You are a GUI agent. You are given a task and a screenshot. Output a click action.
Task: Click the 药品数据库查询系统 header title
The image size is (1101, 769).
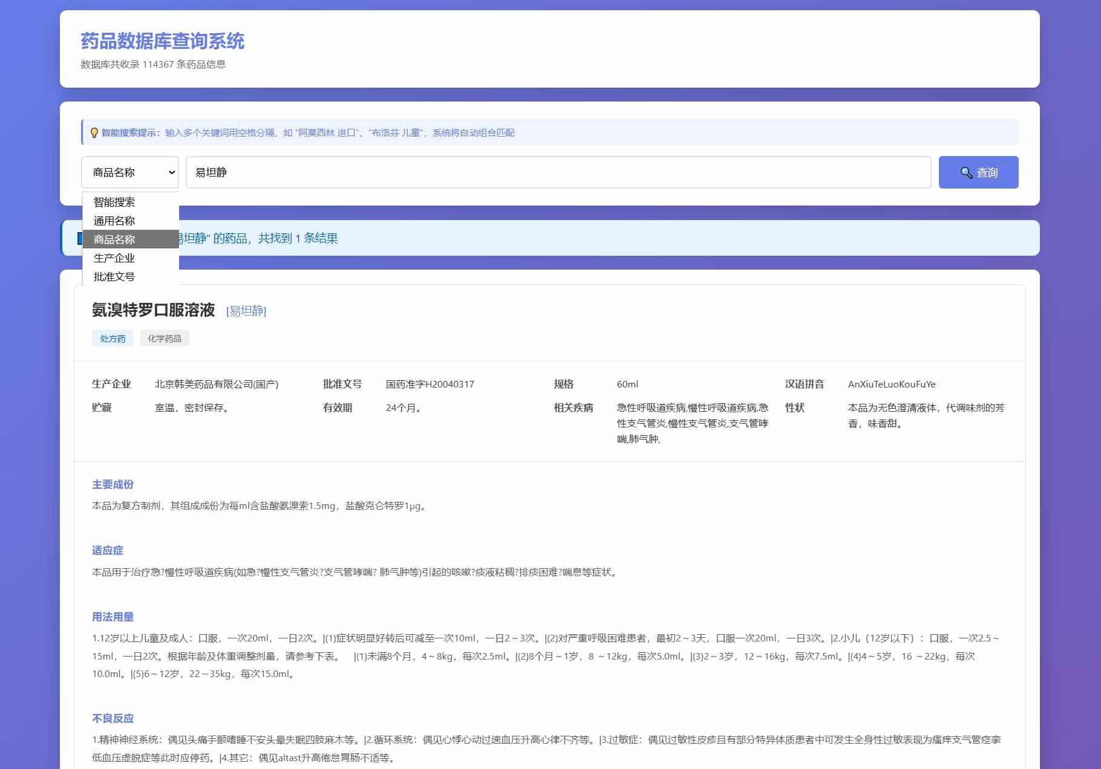[163, 41]
